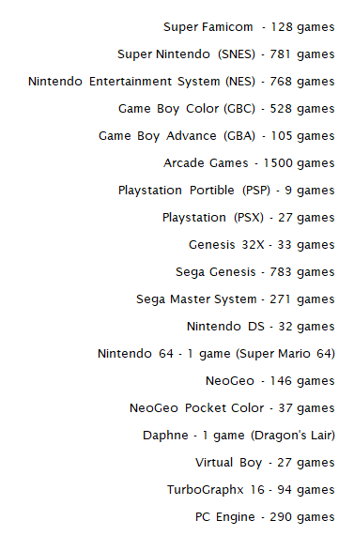Click the Nintendo Entertainment System (NES) line
The height and width of the screenshot is (536, 354).
[181, 82]
